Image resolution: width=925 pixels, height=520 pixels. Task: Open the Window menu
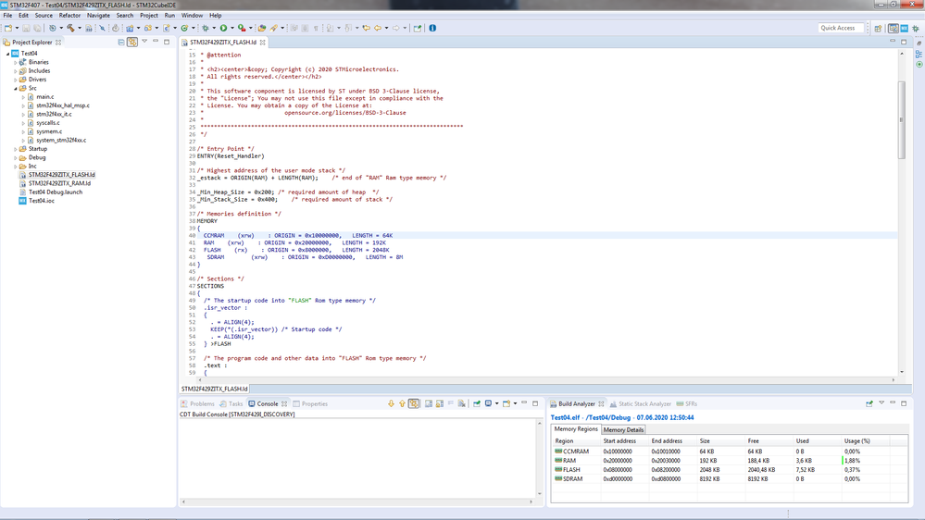(192, 16)
